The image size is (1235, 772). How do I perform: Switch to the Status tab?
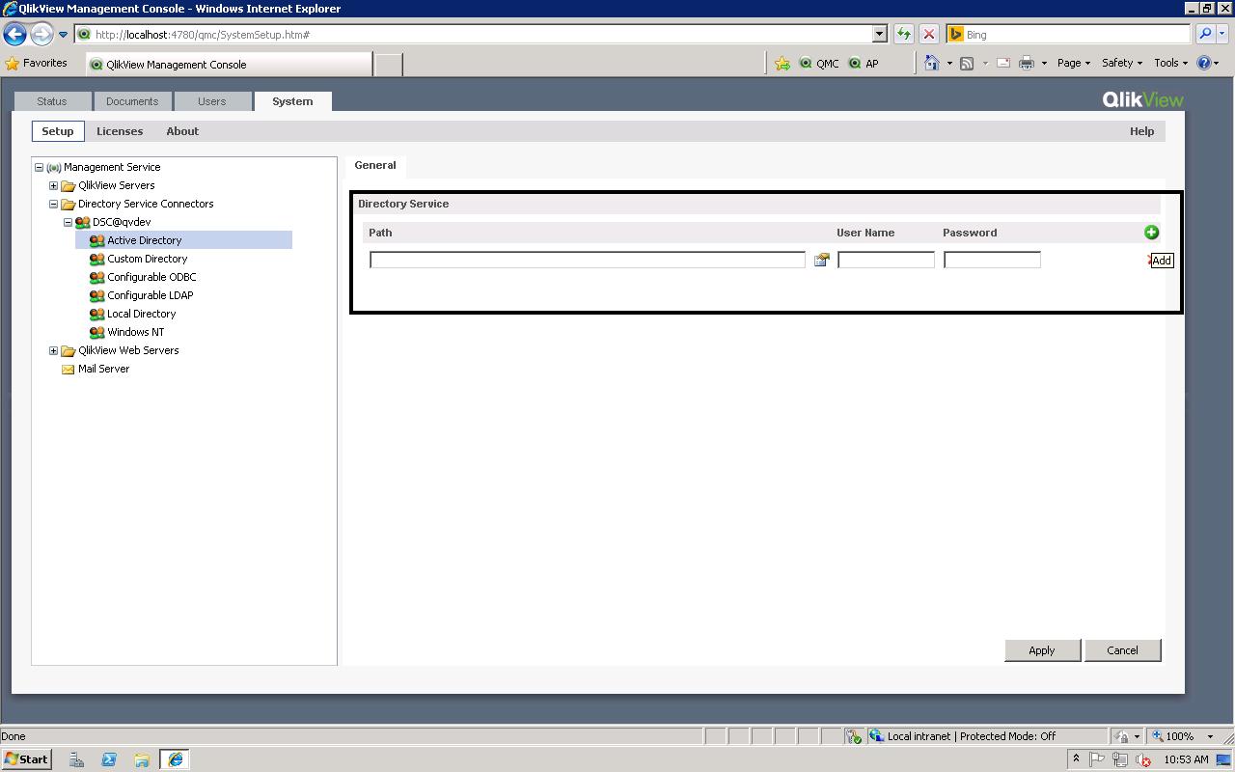(x=52, y=101)
